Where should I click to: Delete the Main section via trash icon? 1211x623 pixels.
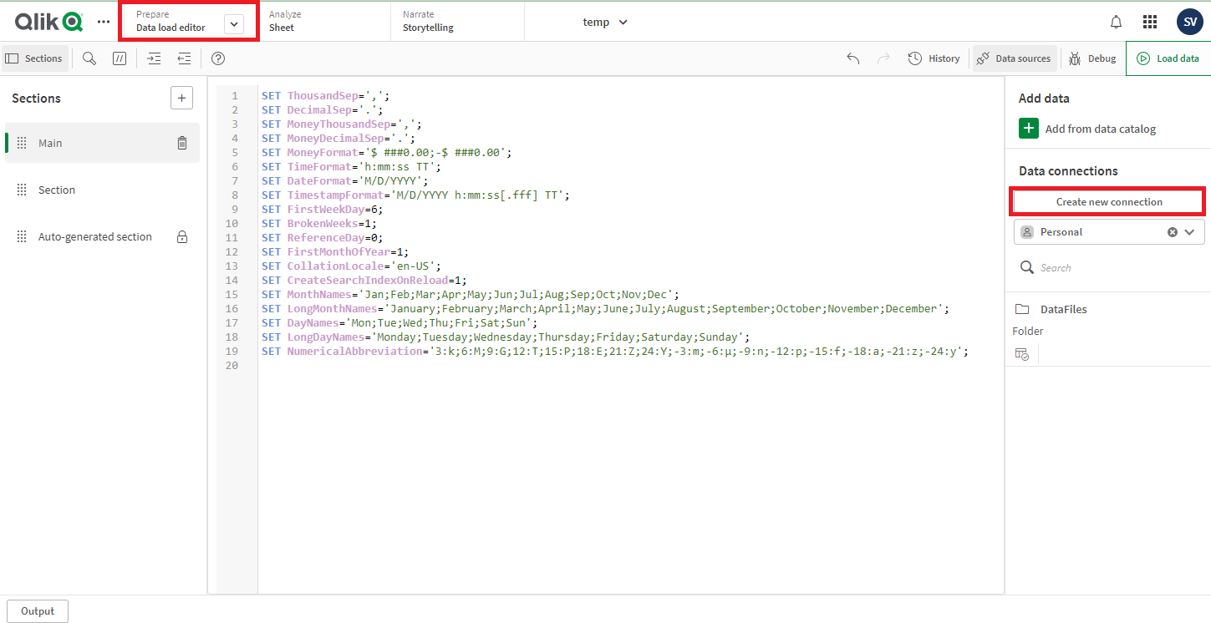click(182, 143)
